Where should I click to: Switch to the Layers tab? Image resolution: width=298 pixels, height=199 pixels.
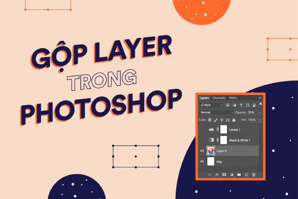click(204, 98)
